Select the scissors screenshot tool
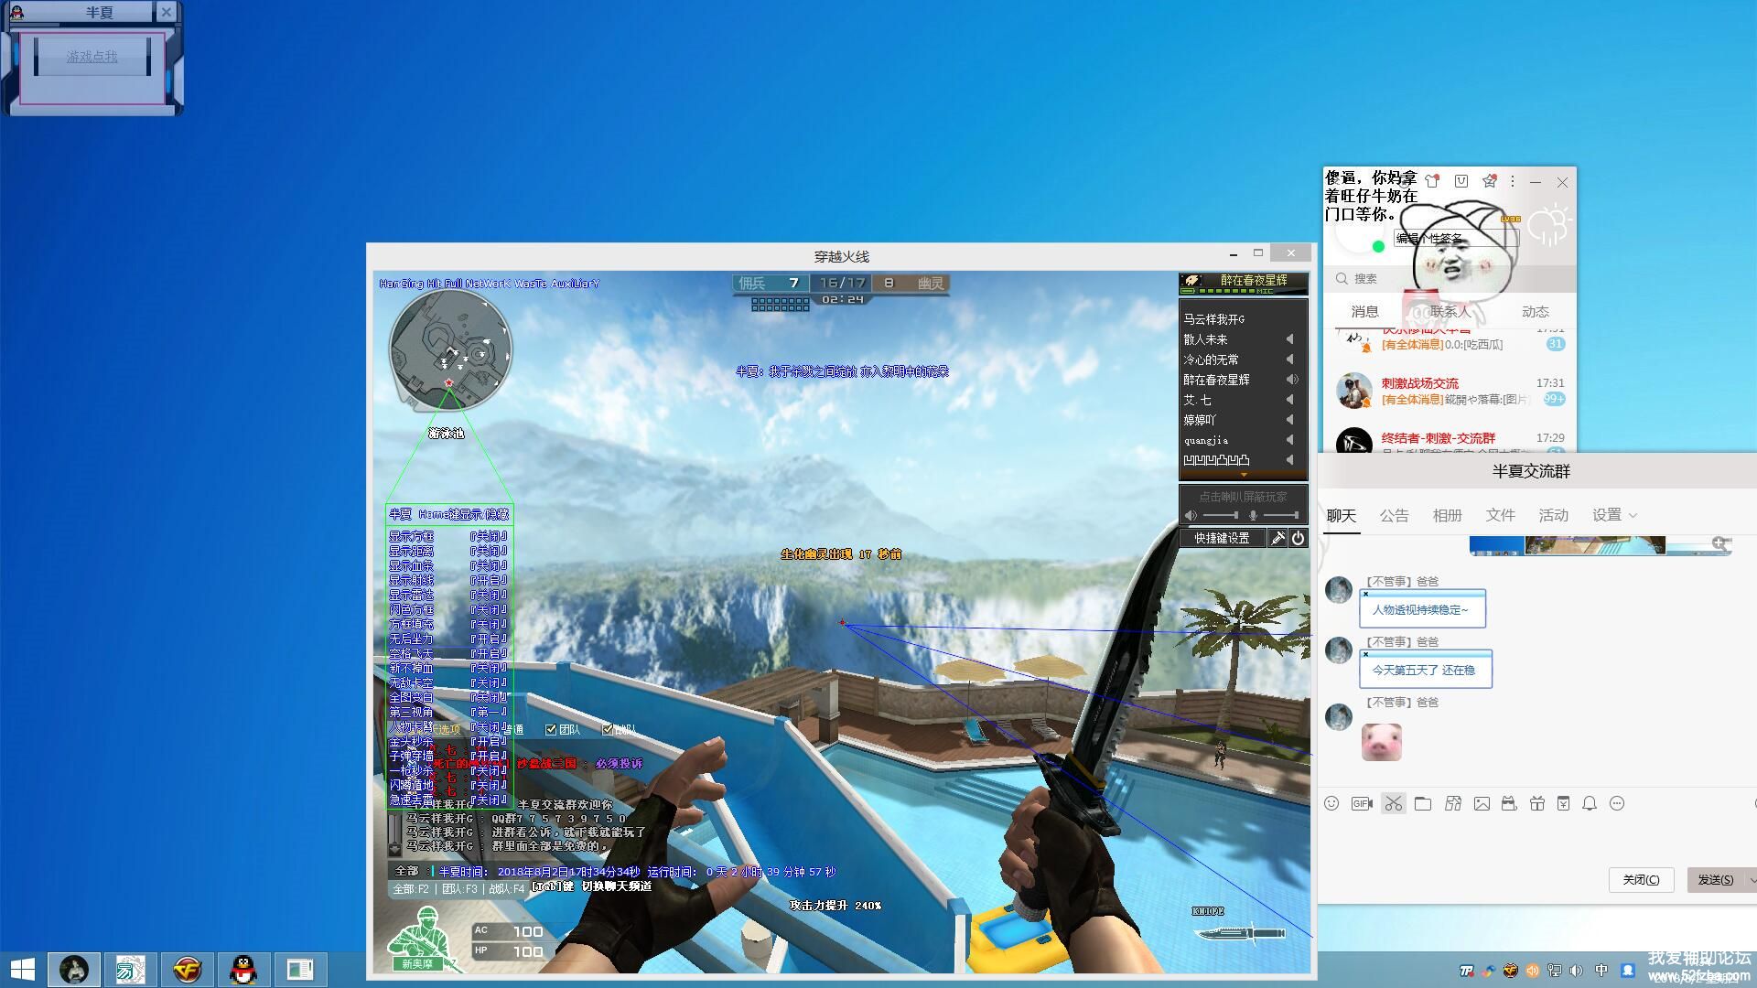1757x988 pixels. click(x=1393, y=803)
